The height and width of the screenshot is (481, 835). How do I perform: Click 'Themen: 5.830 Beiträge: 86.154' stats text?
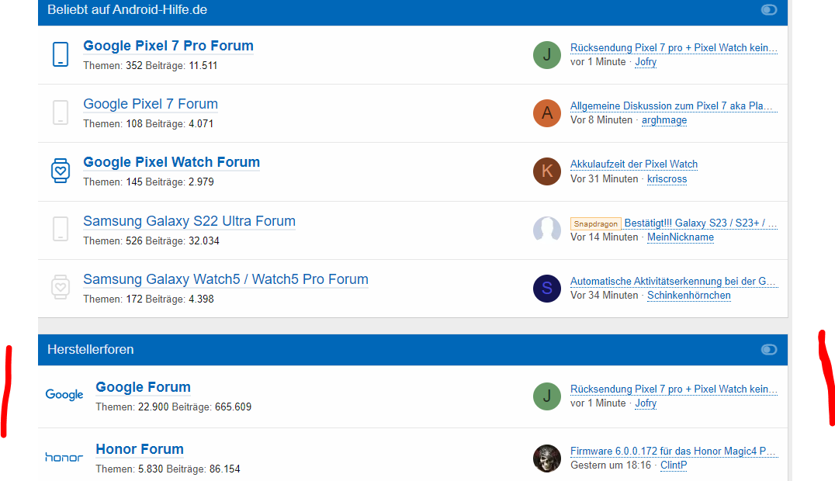pyautogui.click(x=168, y=469)
